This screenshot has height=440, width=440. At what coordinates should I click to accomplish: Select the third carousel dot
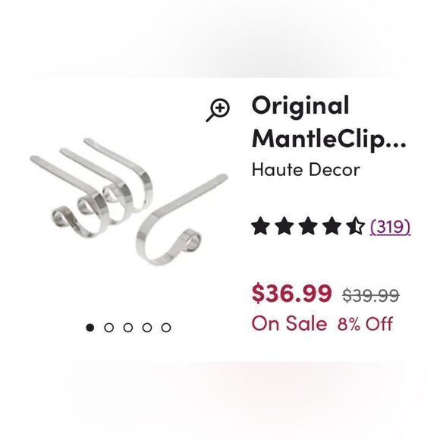(x=128, y=328)
